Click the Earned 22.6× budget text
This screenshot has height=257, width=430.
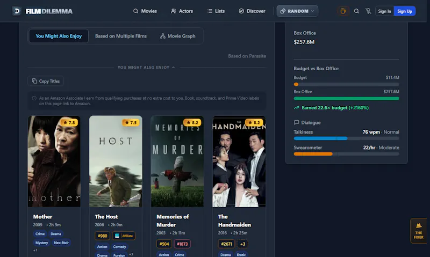[x=335, y=108]
